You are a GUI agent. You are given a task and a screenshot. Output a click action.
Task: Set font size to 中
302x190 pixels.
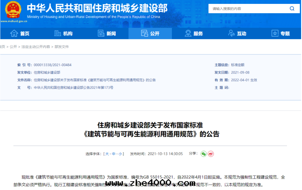114,154
